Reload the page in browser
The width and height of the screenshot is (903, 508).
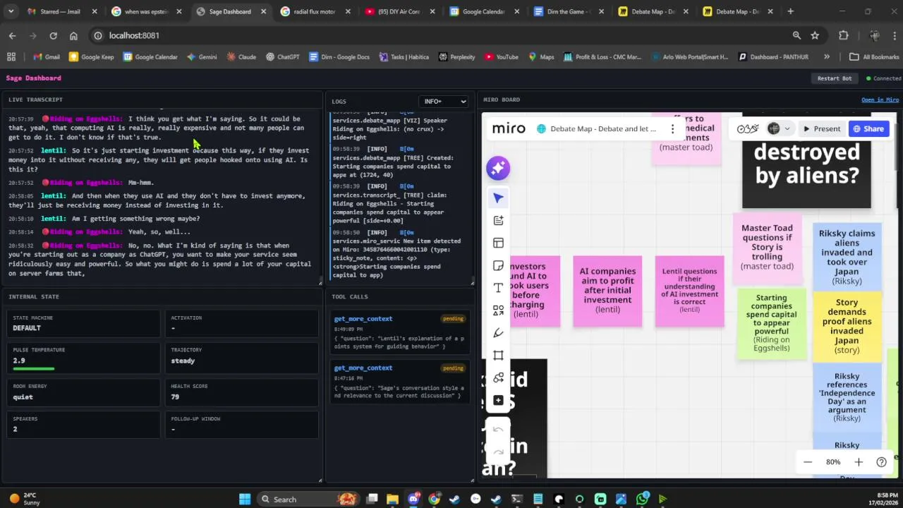point(53,35)
